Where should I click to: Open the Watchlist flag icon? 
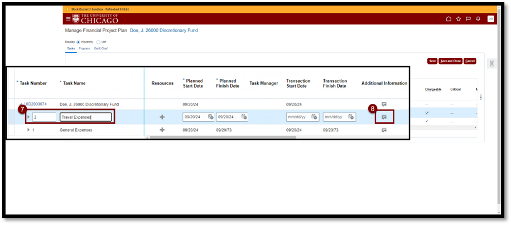tap(468, 19)
